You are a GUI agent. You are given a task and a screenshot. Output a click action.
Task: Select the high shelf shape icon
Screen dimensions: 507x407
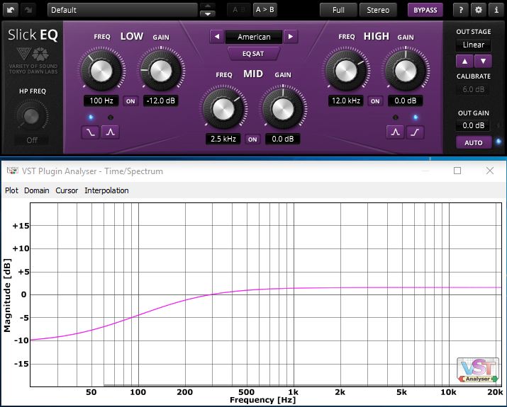415,132
